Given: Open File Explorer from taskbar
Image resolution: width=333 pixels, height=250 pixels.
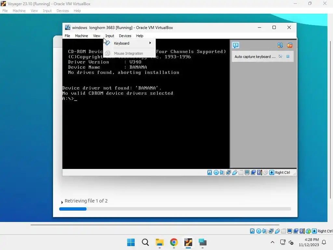Looking at the screenshot, I should click(159, 242).
